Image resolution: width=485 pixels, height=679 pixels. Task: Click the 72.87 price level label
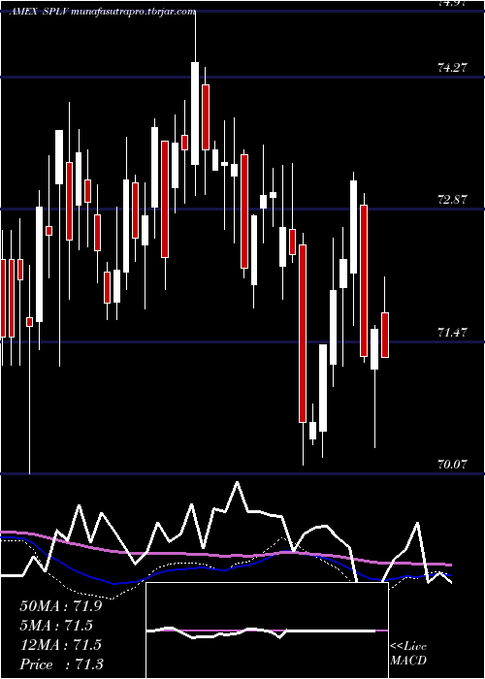[453, 200]
